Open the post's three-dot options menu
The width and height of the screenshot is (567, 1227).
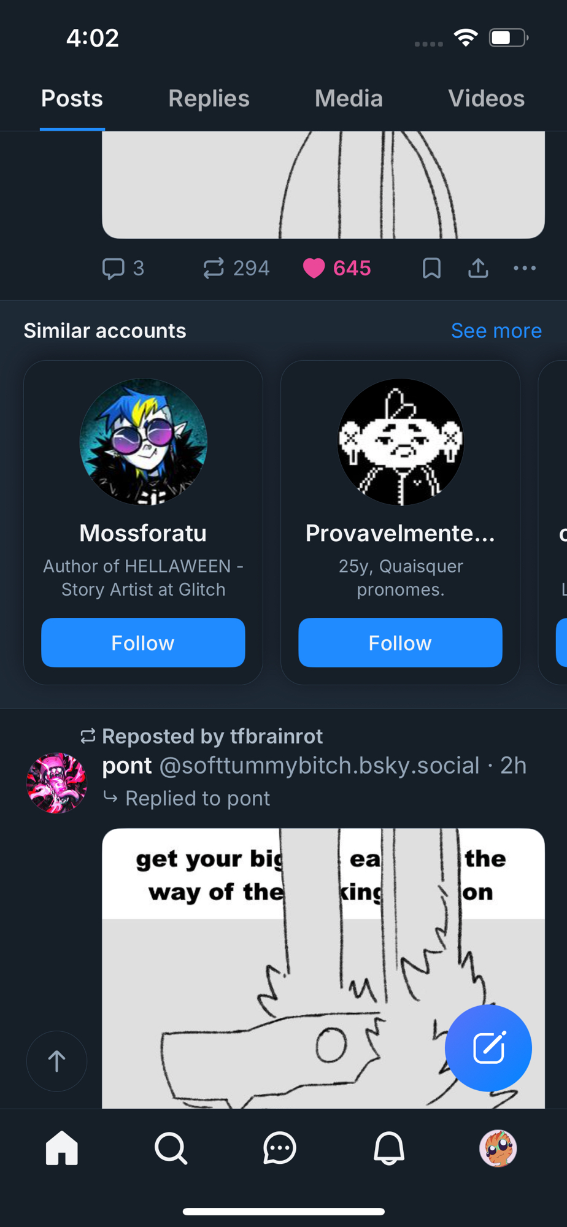525,268
